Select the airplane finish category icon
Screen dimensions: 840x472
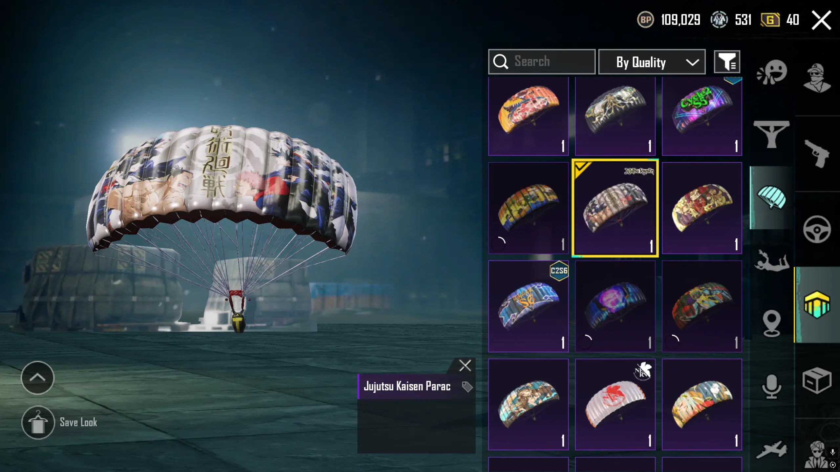[x=771, y=449]
